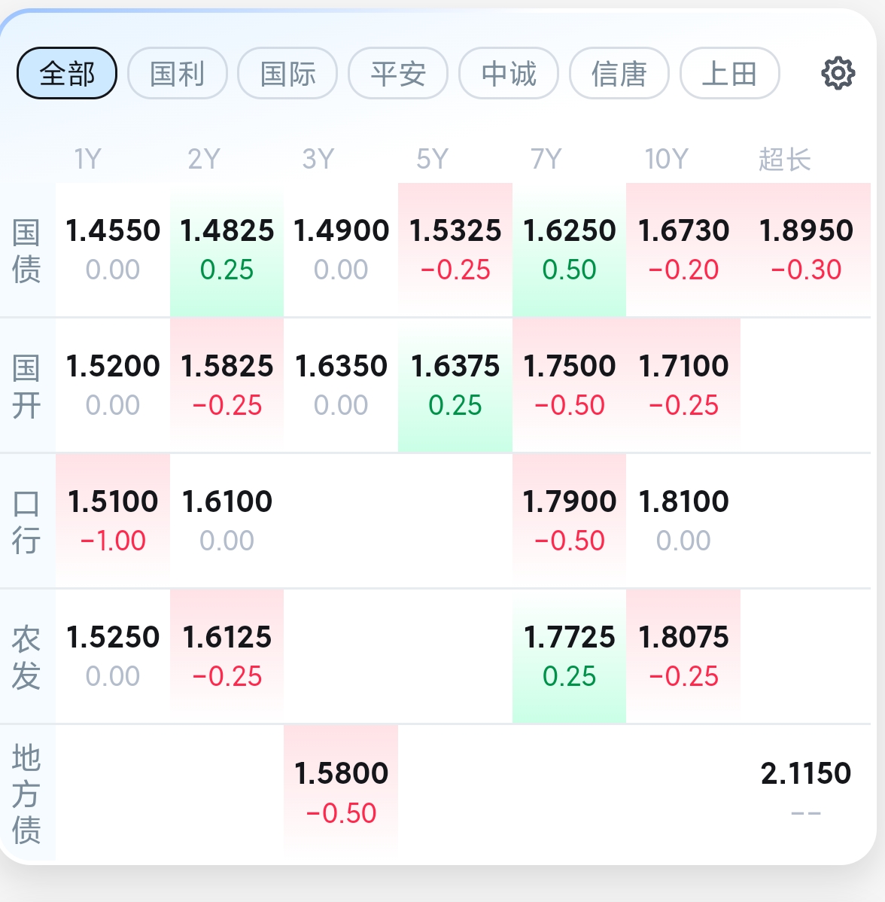Select the 农发 2Y cell 1.6125
885x902 pixels.
(x=227, y=657)
